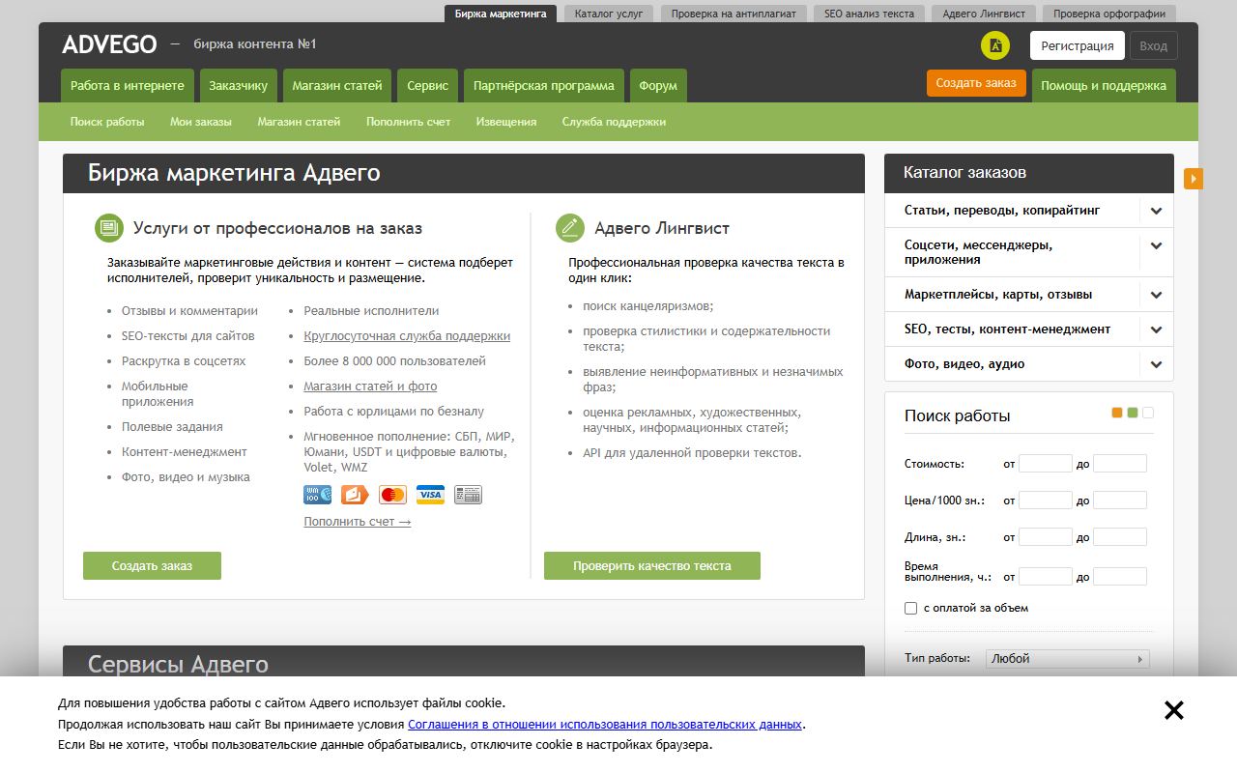Image resolution: width=1237 pixels, height=773 pixels.
Task: Click 'Проверить качество текста' button
Action: pyautogui.click(x=652, y=566)
